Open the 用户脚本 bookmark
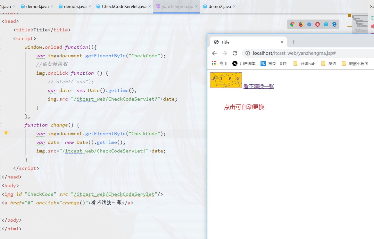The image size is (374, 239). (x=244, y=63)
